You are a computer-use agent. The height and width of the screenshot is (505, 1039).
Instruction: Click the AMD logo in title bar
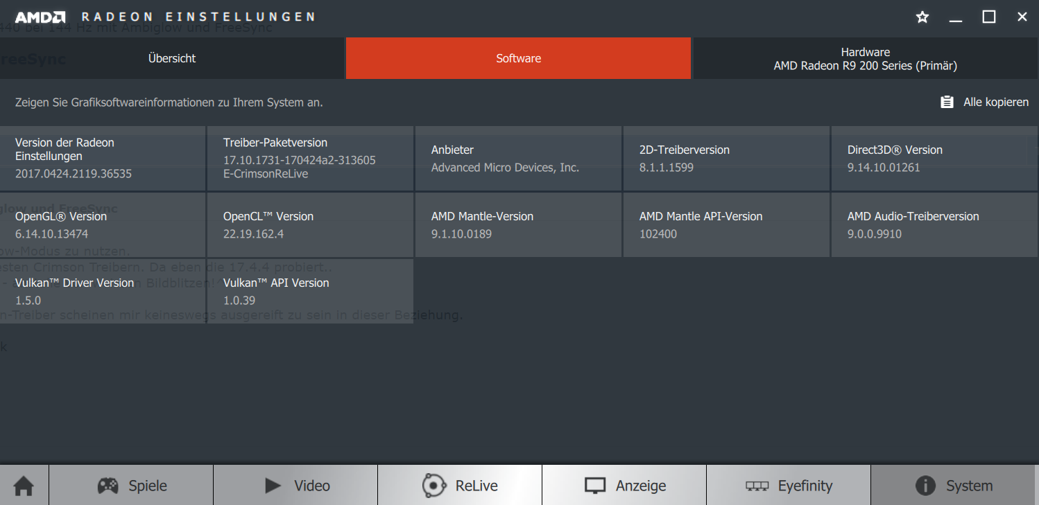click(40, 17)
